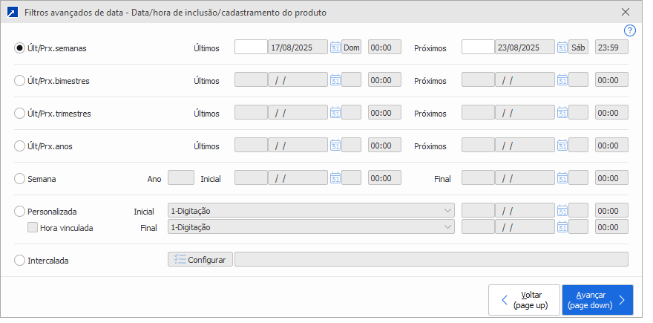Select the Últ/Prx.bimestres radio option

click(x=20, y=80)
